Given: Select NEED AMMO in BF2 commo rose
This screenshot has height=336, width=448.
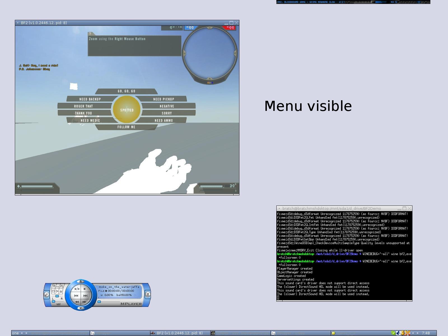Looking at the screenshot, I should (164, 120).
